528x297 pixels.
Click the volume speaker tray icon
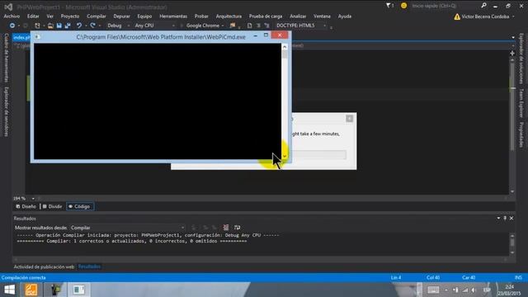[x=474, y=290]
